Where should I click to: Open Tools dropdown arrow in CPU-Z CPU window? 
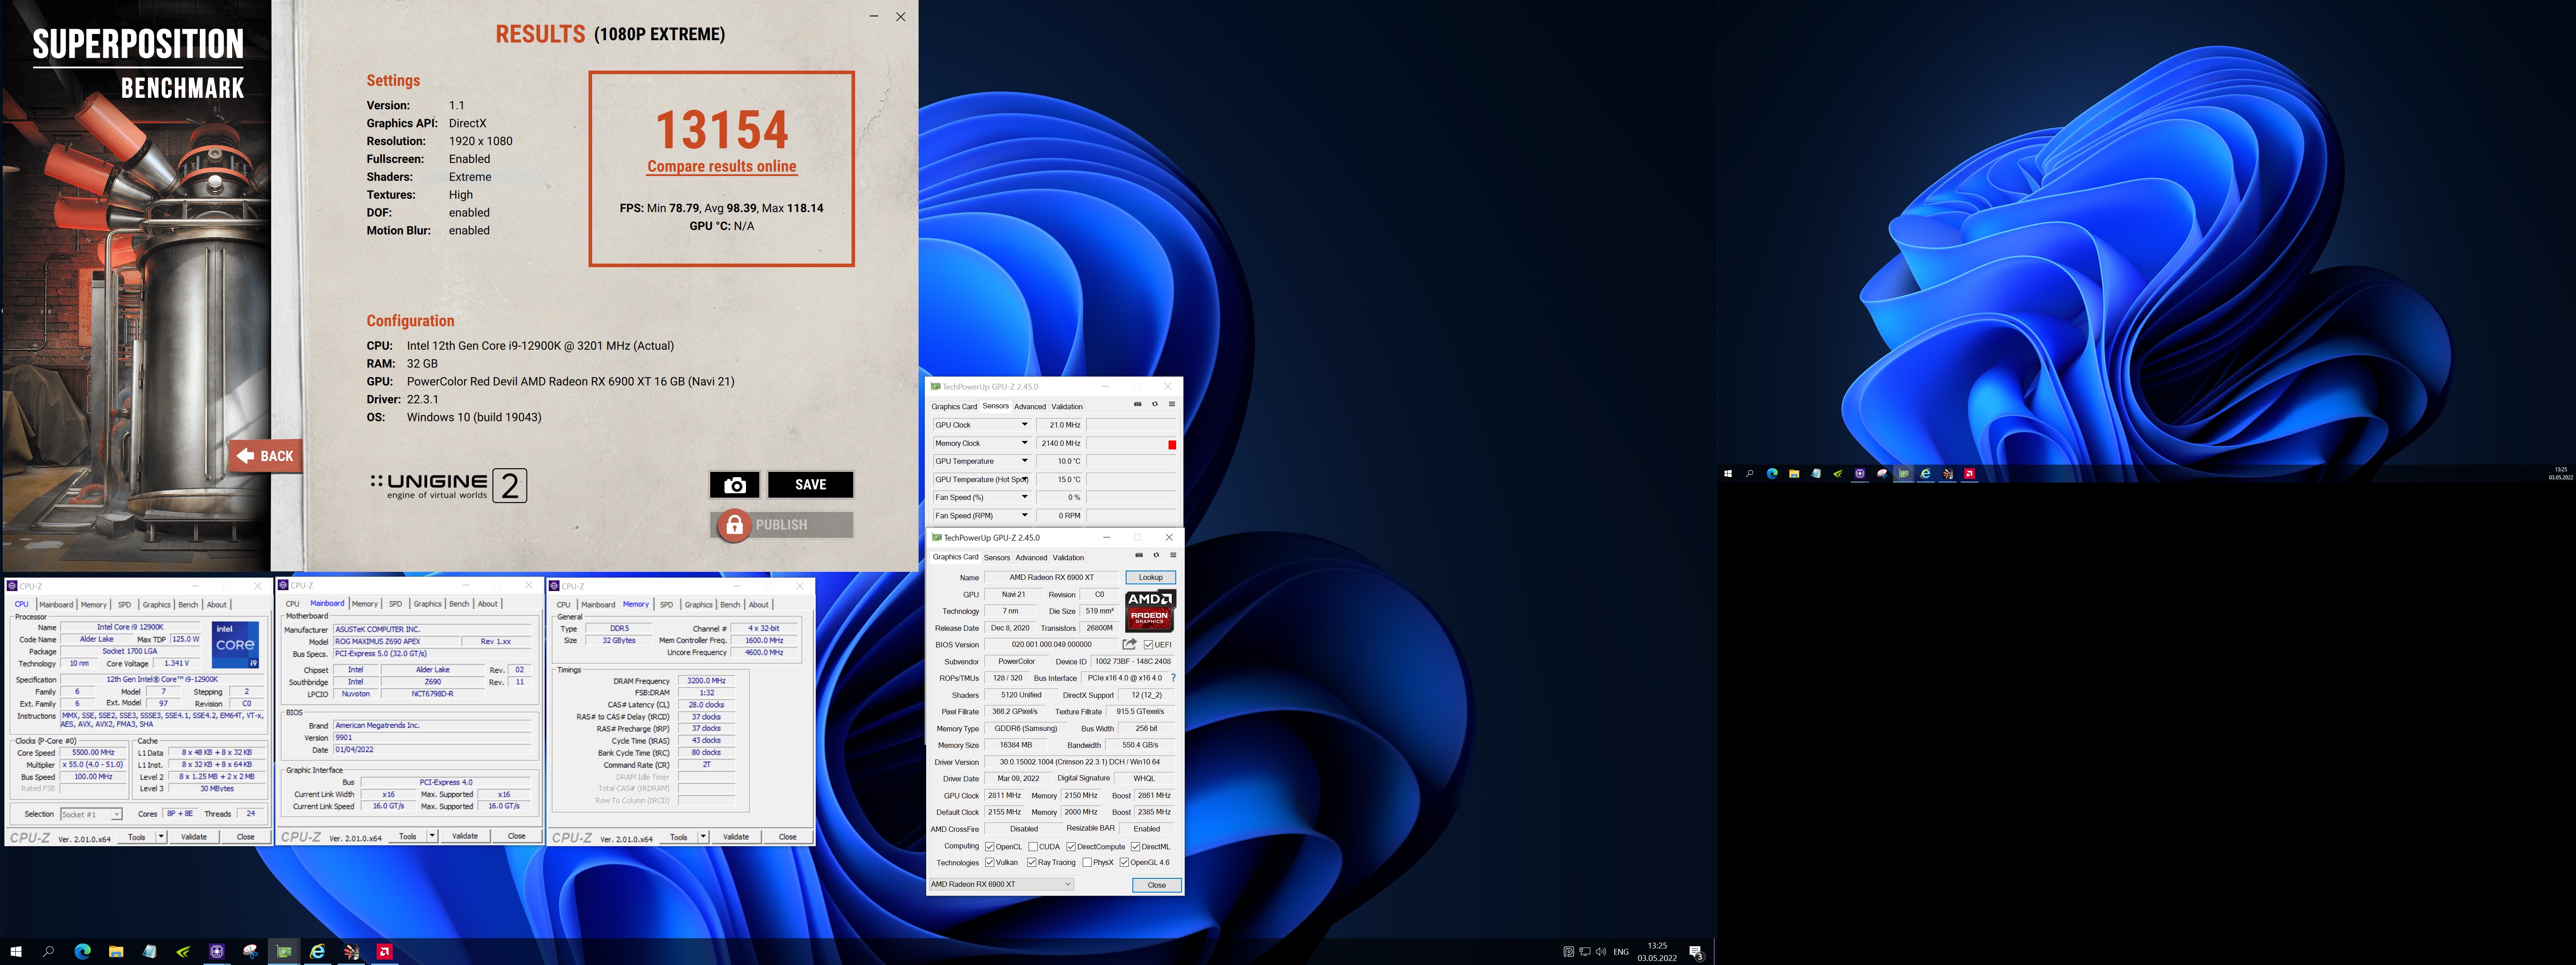point(161,836)
